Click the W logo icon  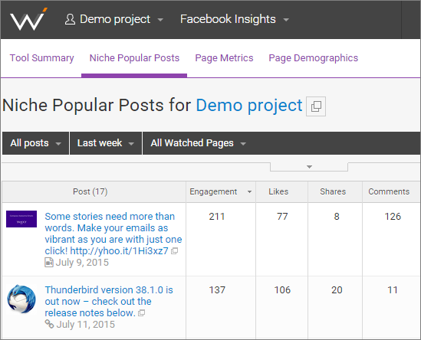click(28, 19)
